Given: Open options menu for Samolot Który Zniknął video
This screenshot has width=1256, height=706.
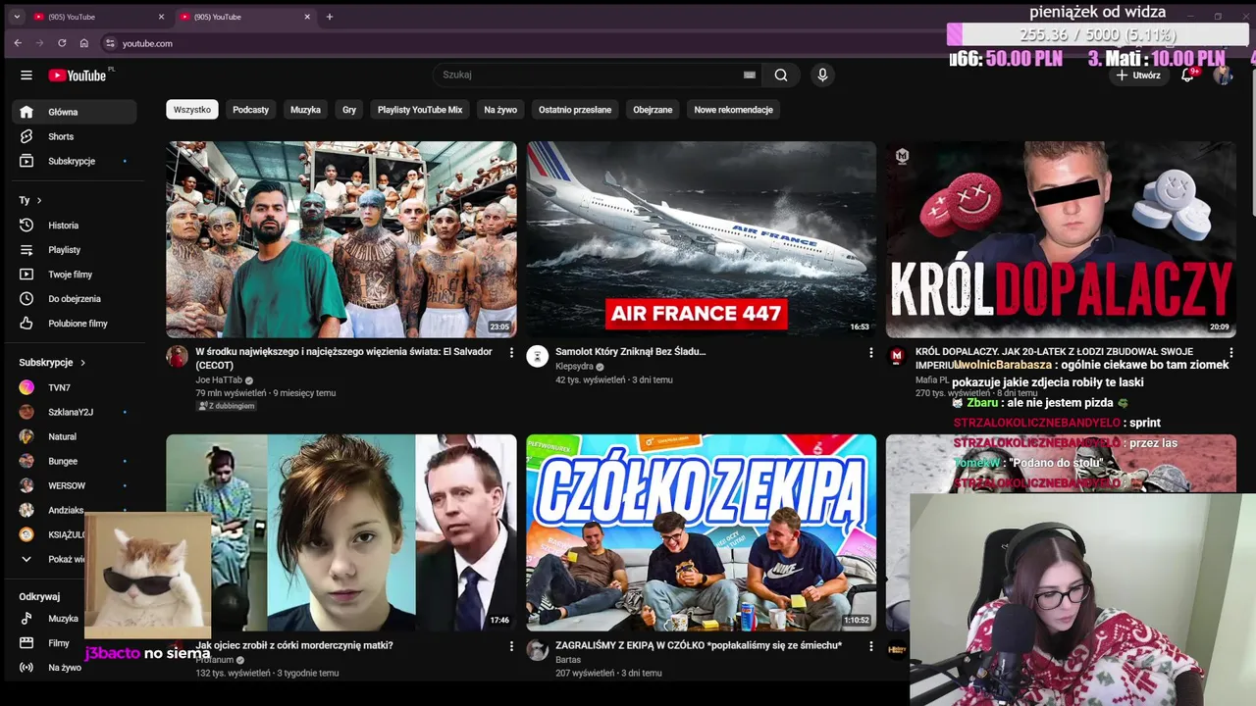Looking at the screenshot, I should pyautogui.click(x=870, y=352).
